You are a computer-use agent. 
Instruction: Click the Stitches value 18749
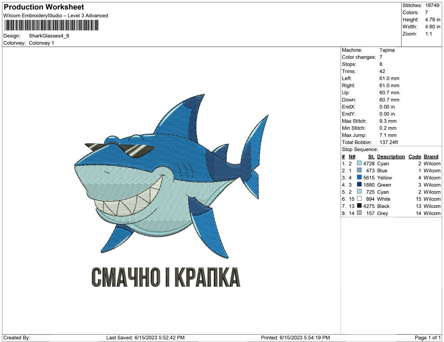pyautogui.click(x=432, y=5)
